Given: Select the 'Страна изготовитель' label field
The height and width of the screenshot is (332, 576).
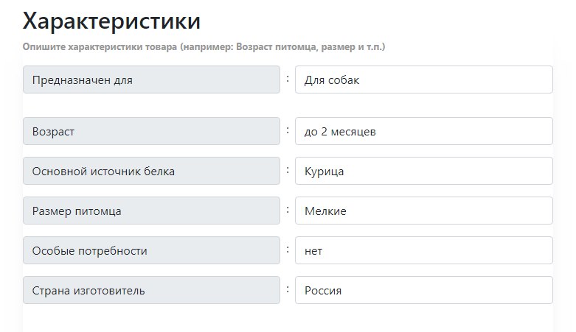Looking at the screenshot, I should (x=151, y=290).
